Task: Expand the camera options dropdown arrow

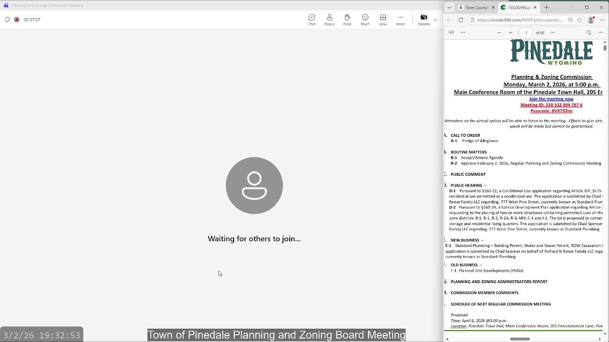Action: pos(435,19)
